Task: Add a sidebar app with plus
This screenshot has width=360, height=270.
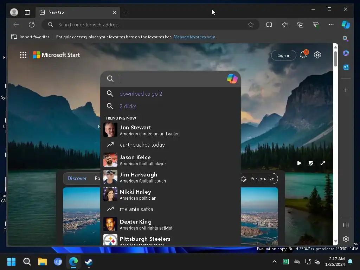Action: 346,90
